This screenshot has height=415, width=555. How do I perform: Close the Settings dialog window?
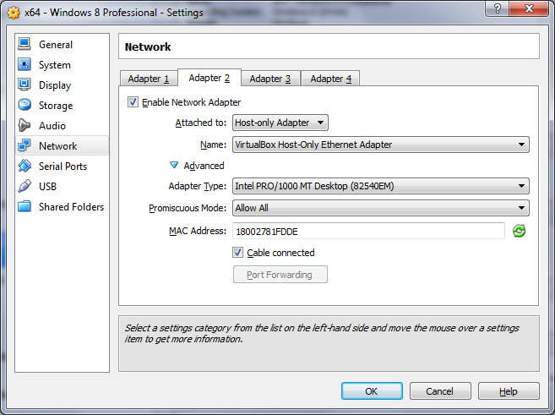pyautogui.click(x=529, y=8)
